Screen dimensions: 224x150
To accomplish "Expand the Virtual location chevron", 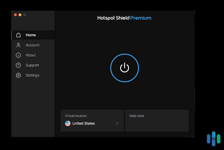I will [117, 123].
